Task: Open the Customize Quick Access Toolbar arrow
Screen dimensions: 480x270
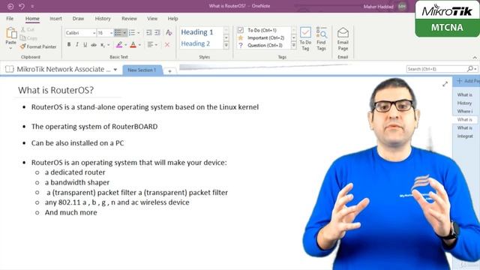Action: [x=32, y=6]
